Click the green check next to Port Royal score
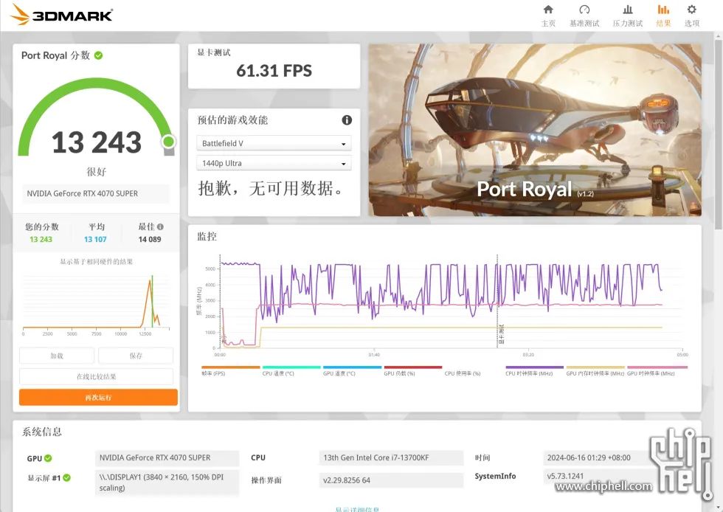Viewport: 723px width, 512px height. pyautogui.click(x=98, y=55)
